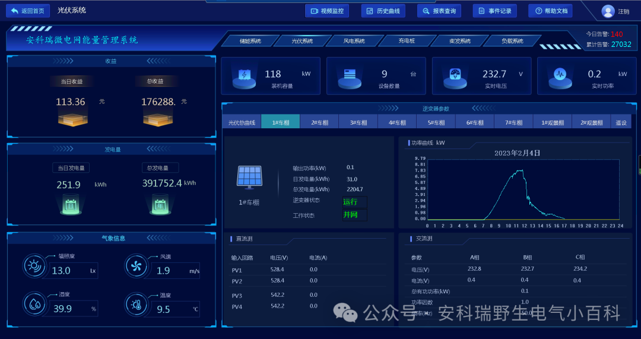Click the camera icon in 视频监控
This screenshot has height=339, width=641.
coord(314,11)
